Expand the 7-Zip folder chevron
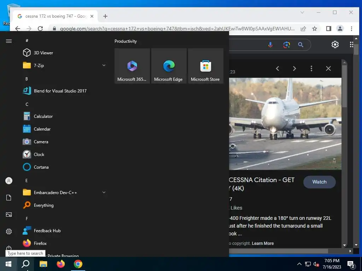The height and width of the screenshot is (271, 362). click(104, 65)
